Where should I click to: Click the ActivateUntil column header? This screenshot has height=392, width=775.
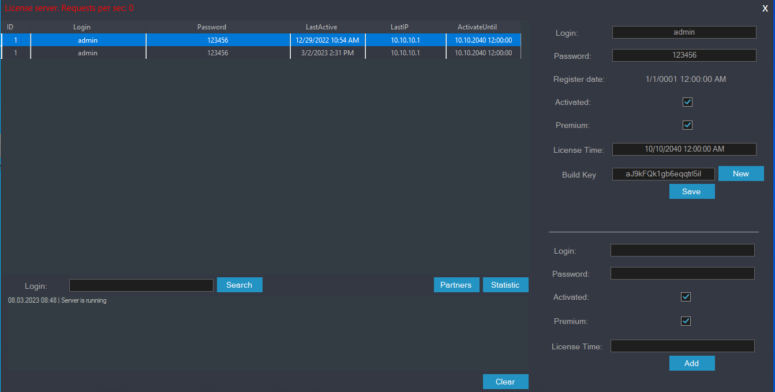(x=477, y=27)
